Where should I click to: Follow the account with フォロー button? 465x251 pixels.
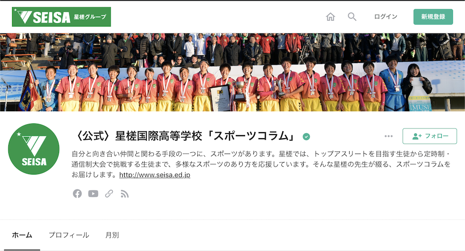point(430,136)
